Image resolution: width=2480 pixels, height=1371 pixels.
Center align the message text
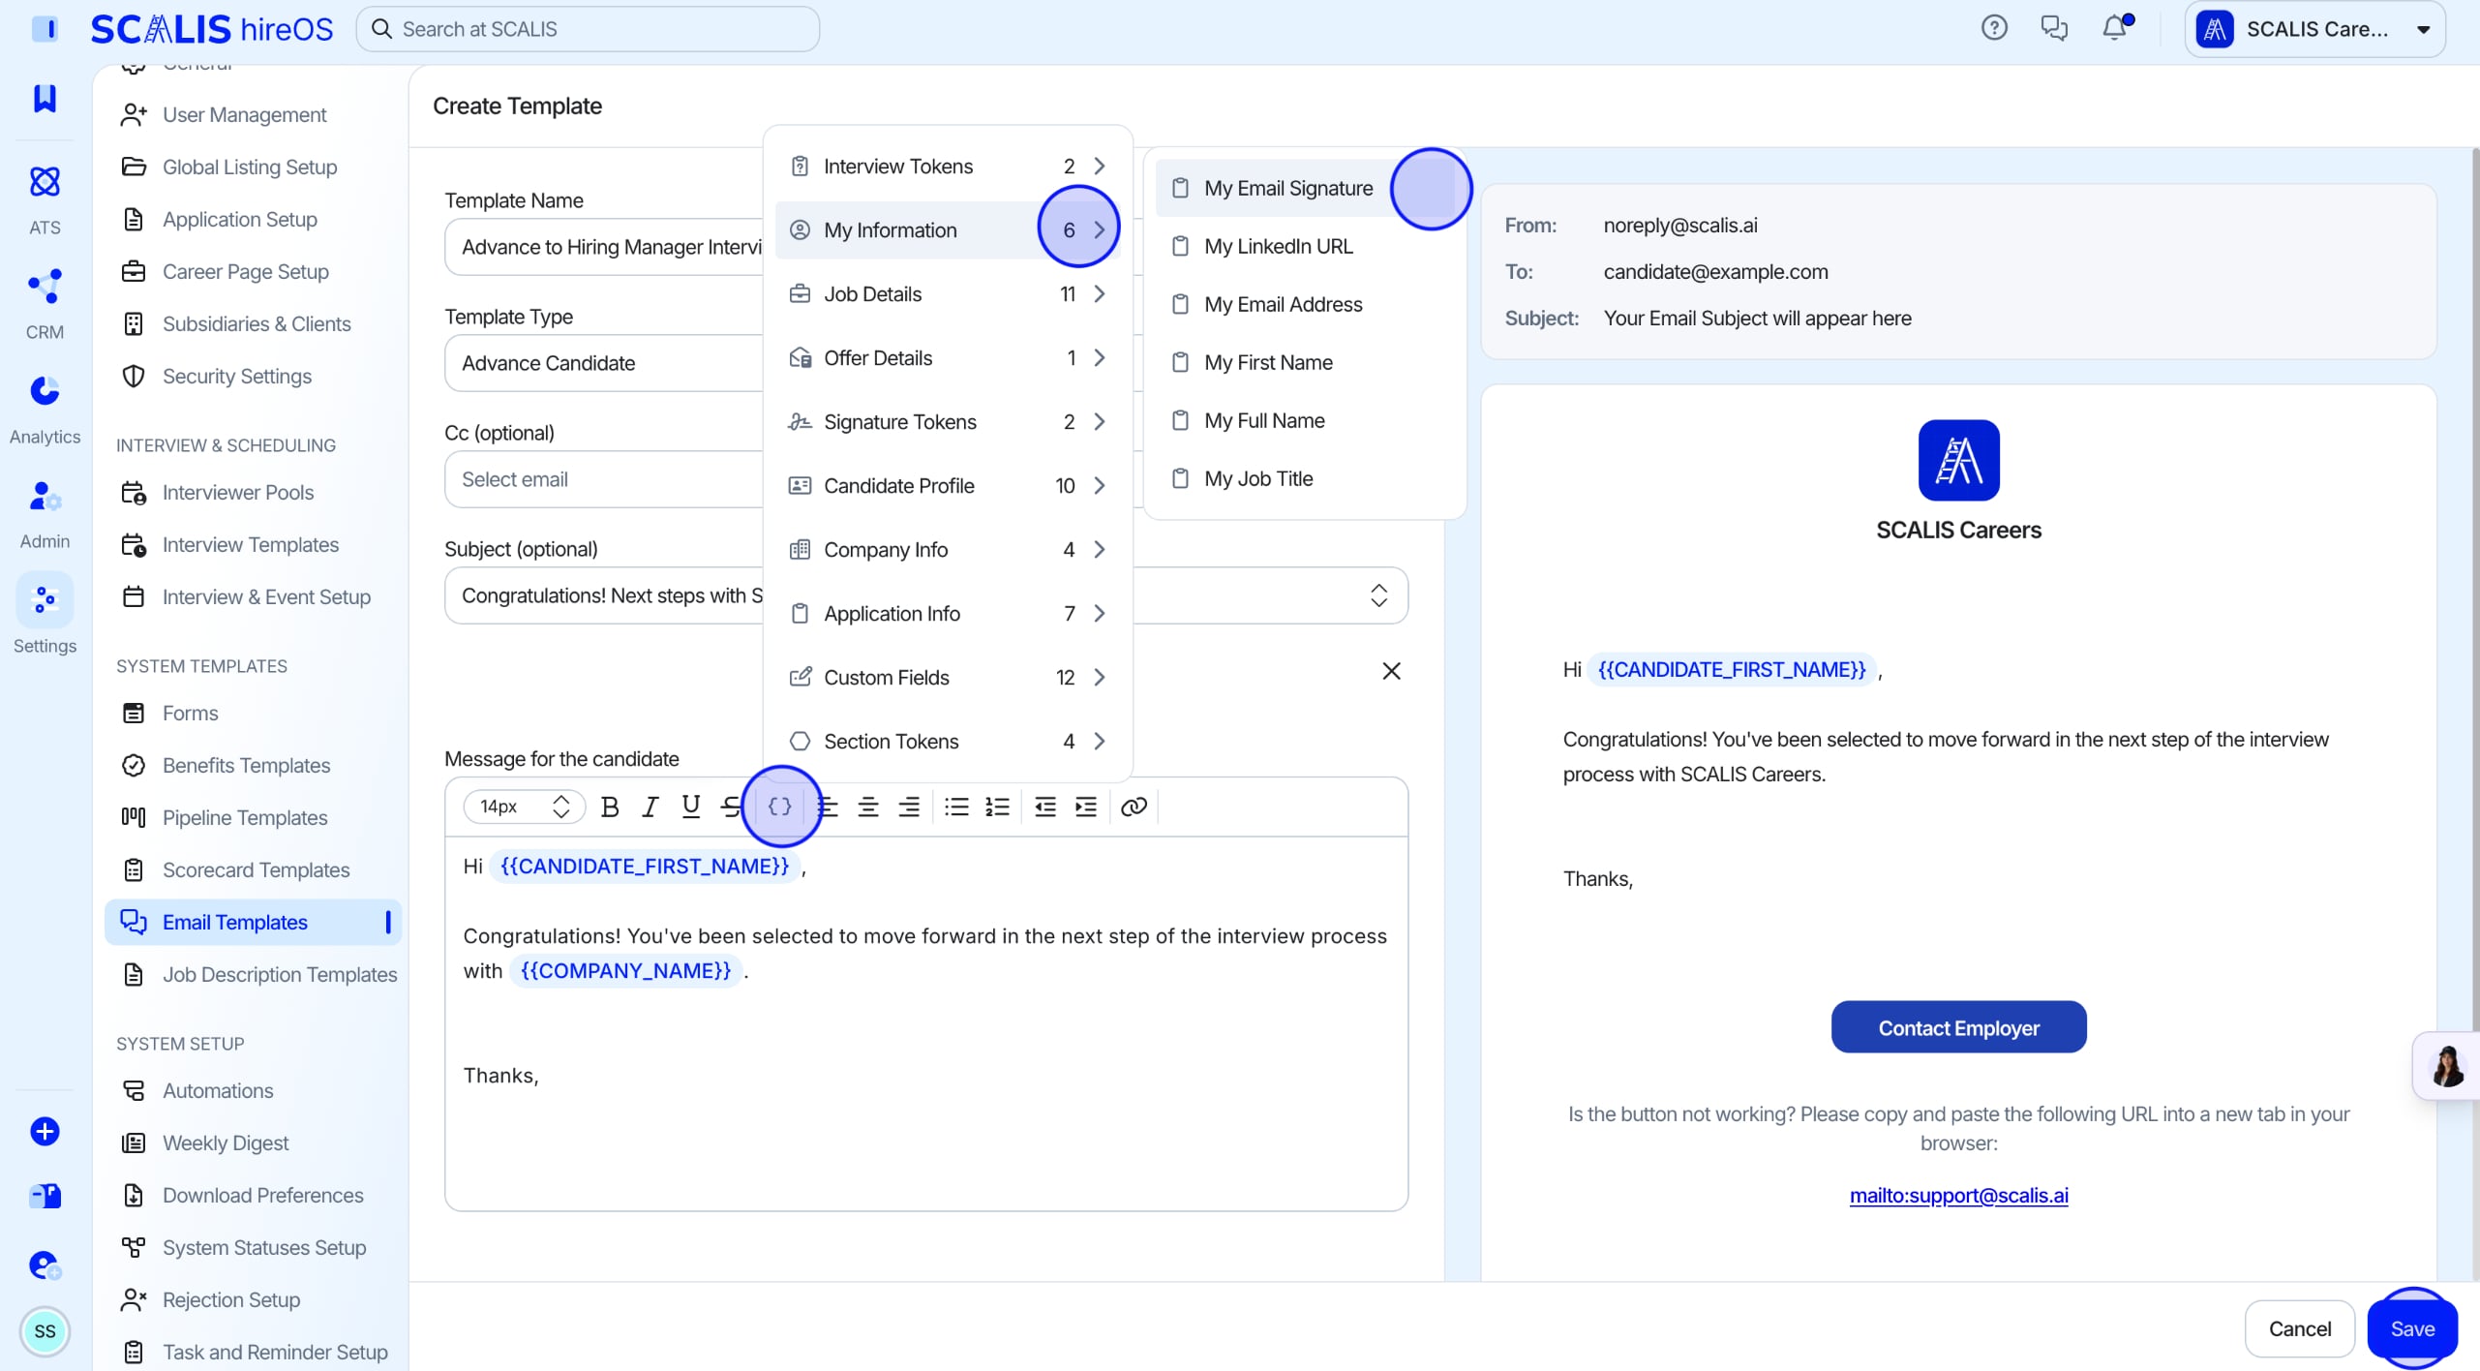point(868,807)
